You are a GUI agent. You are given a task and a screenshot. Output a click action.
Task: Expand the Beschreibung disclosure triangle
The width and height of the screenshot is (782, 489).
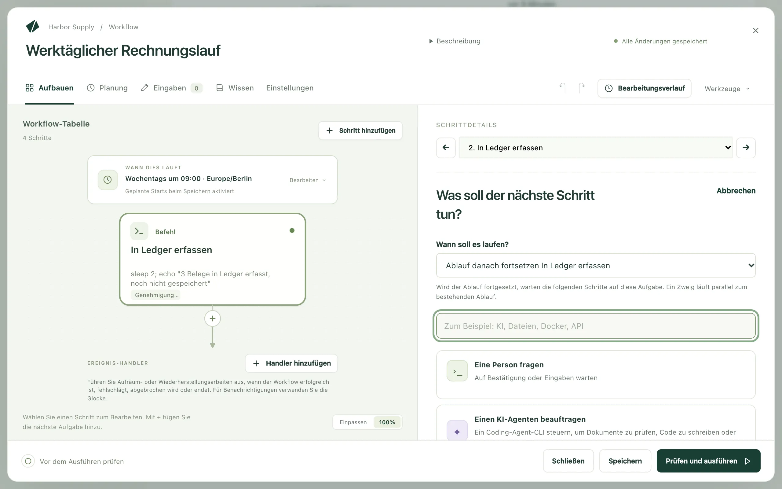[x=431, y=41]
